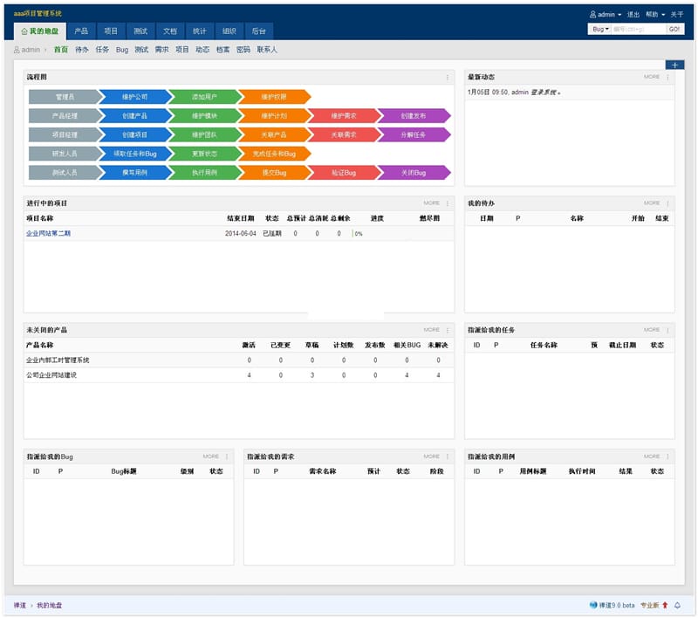This screenshot has height=618, width=698.
Task: Click the notification bell icon in footer
Action: [677, 605]
